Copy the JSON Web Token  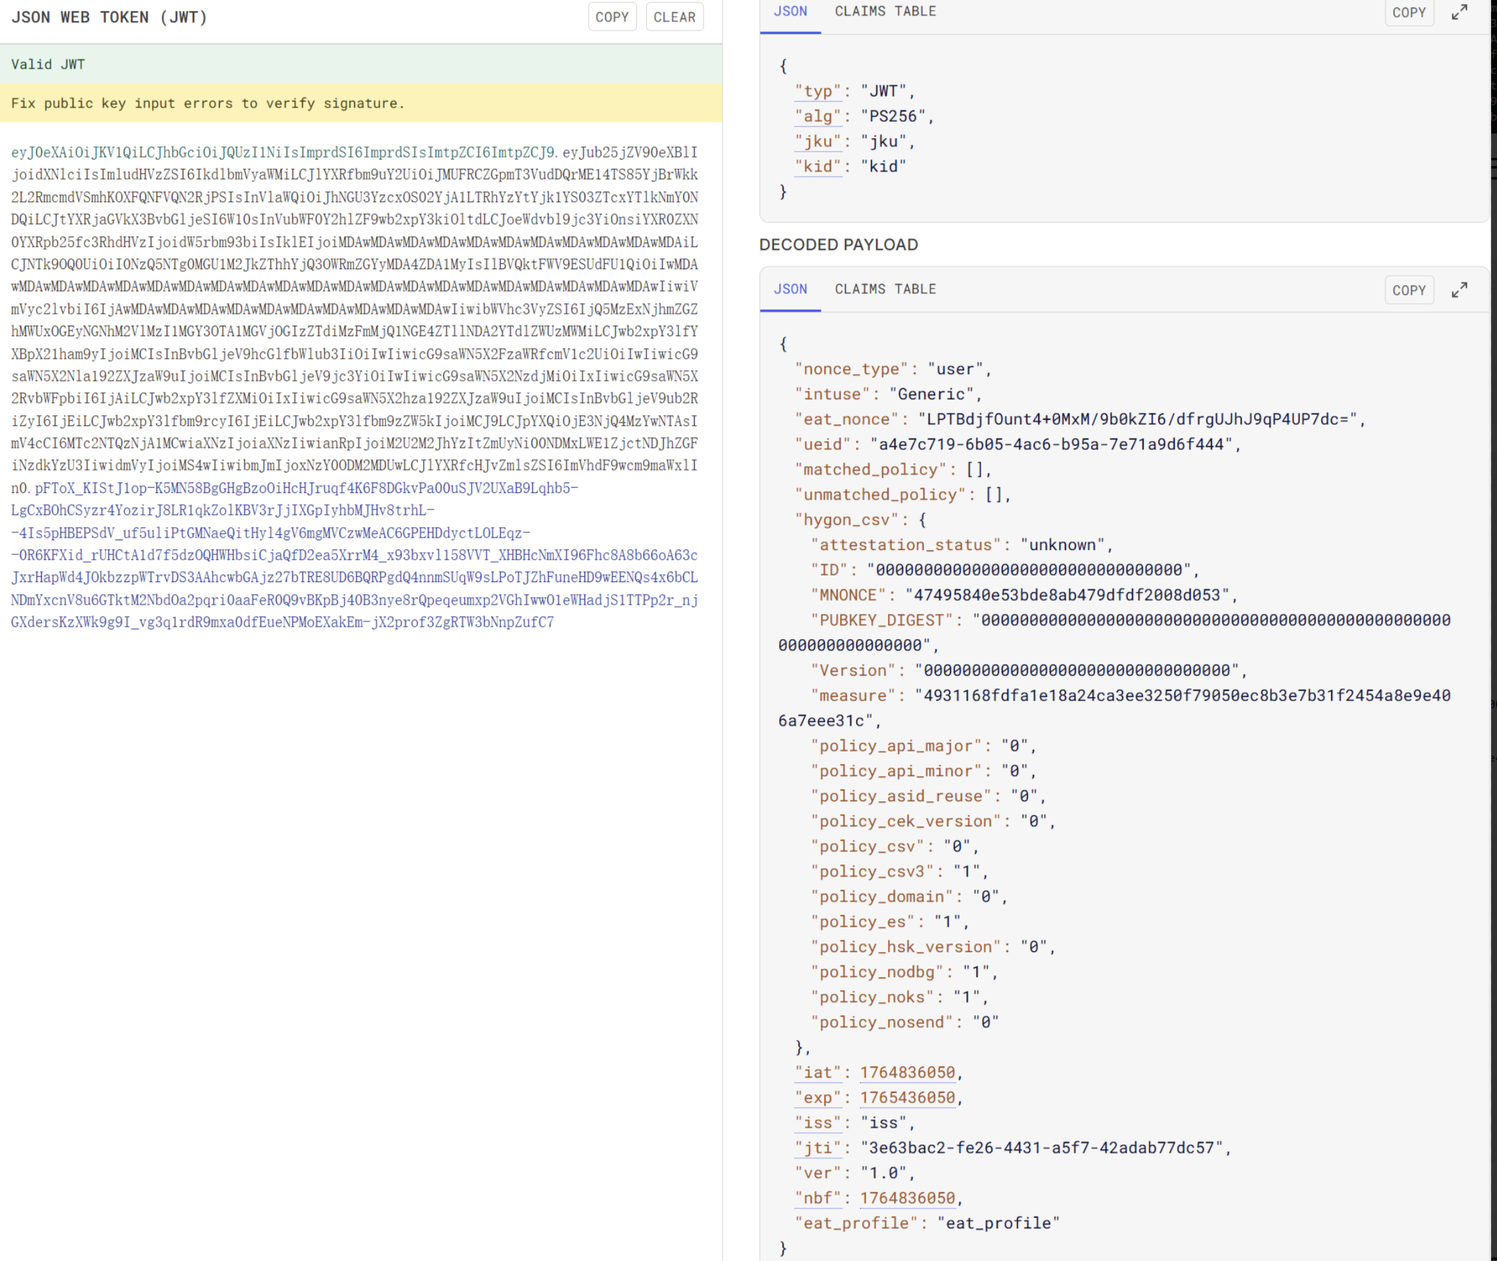tap(612, 17)
